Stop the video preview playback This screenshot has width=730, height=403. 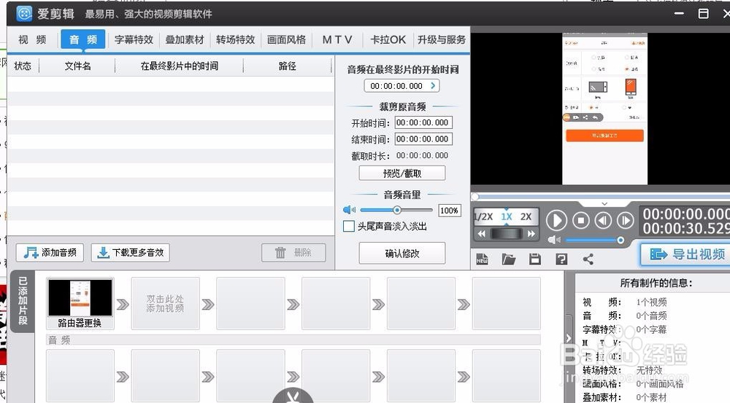tap(580, 220)
